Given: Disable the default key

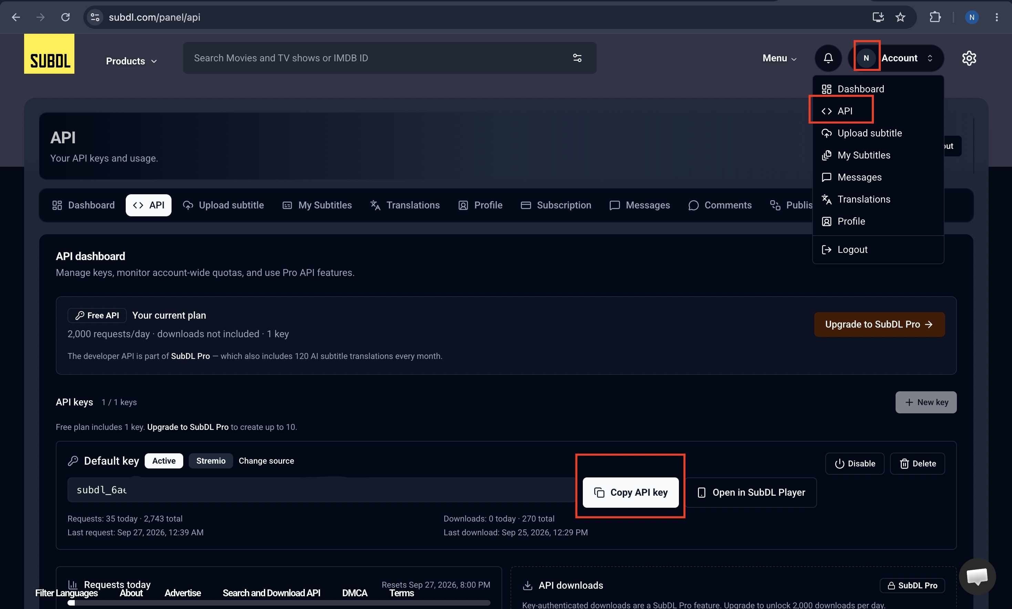Looking at the screenshot, I should tap(855, 464).
